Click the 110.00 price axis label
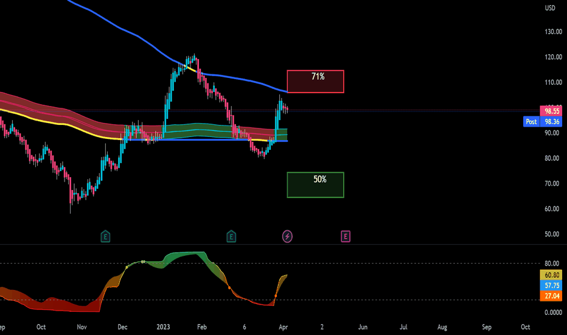Viewport: 567px width, 335px height. click(553, 82)
